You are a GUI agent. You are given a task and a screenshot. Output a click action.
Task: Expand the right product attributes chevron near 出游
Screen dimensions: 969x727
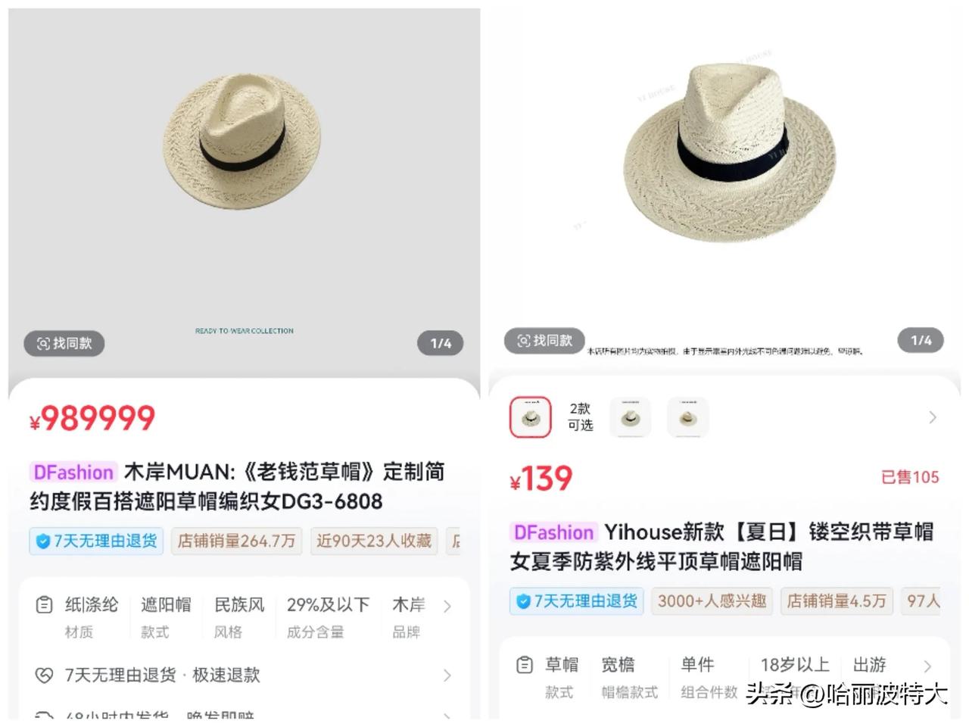pyautogui.click(x=928, y=666)
